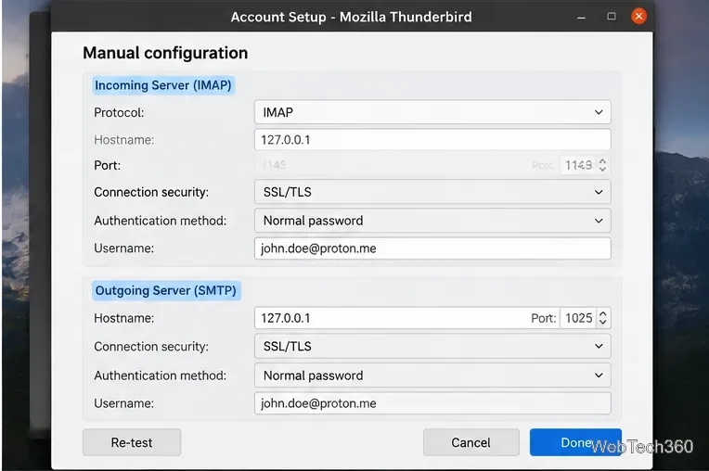Click the outgoing port 1025 stepper arrows

[x=602, y=318]
